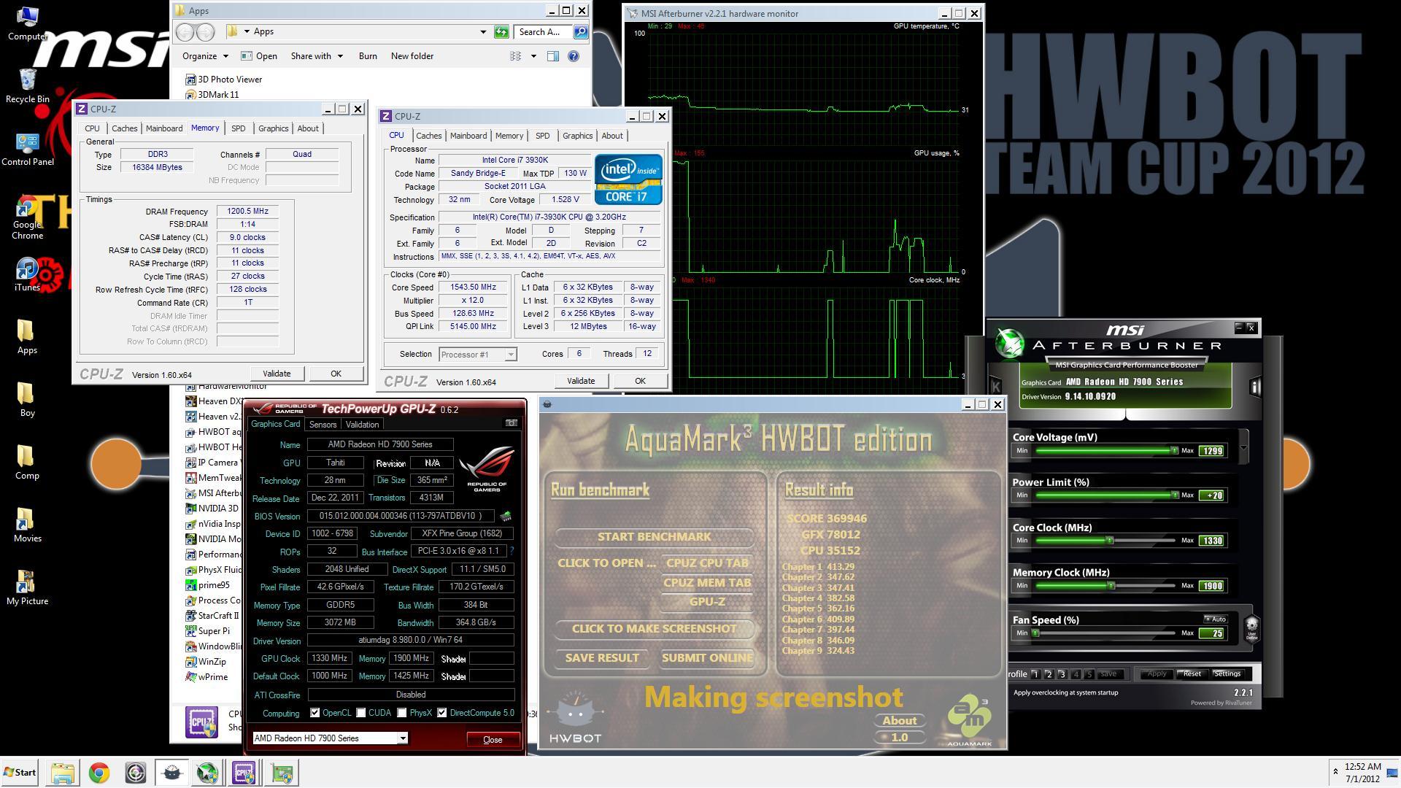Click the Start button
The width and height of the screenshot is (1401, 788).
click(20, 773)
